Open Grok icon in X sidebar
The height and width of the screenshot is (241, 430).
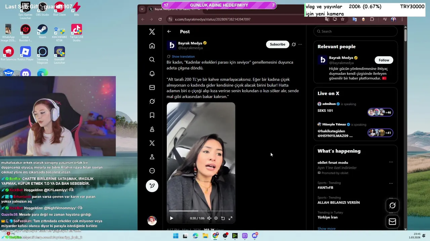[152, 101]
